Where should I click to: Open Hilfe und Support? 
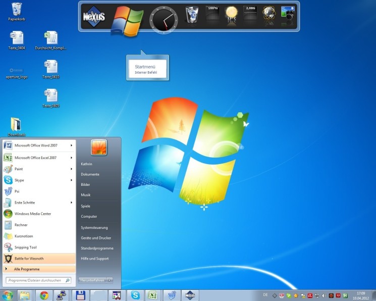click(95, 259)
